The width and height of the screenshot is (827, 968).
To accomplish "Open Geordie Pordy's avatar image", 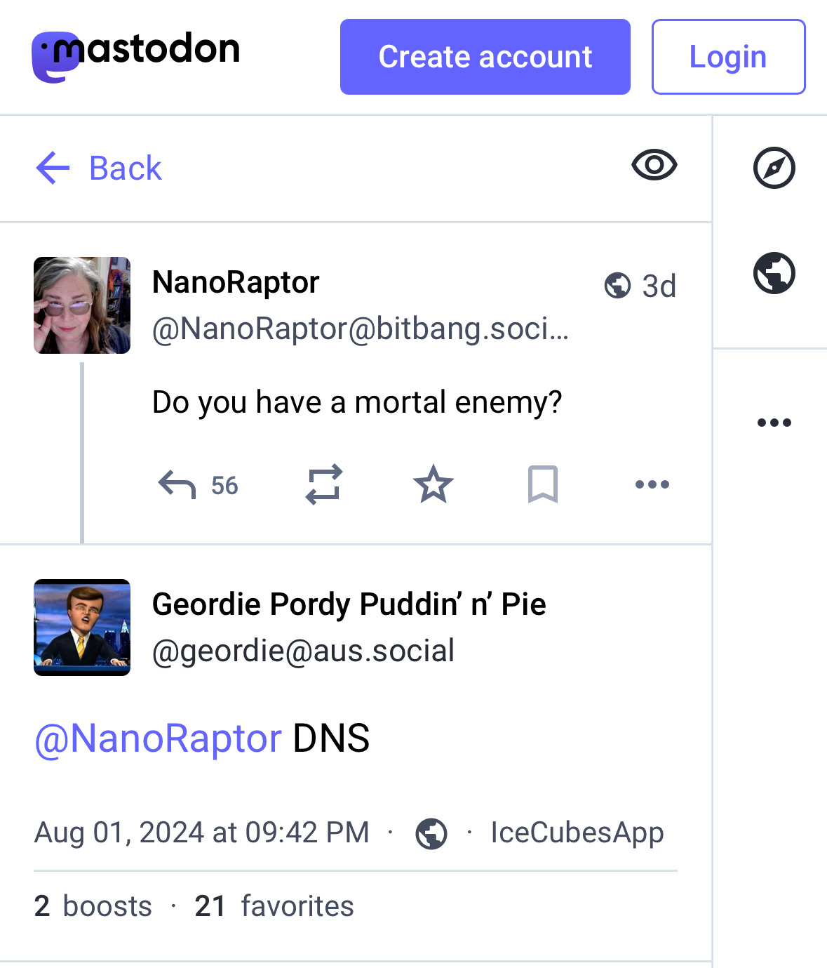I will point(82,628).
